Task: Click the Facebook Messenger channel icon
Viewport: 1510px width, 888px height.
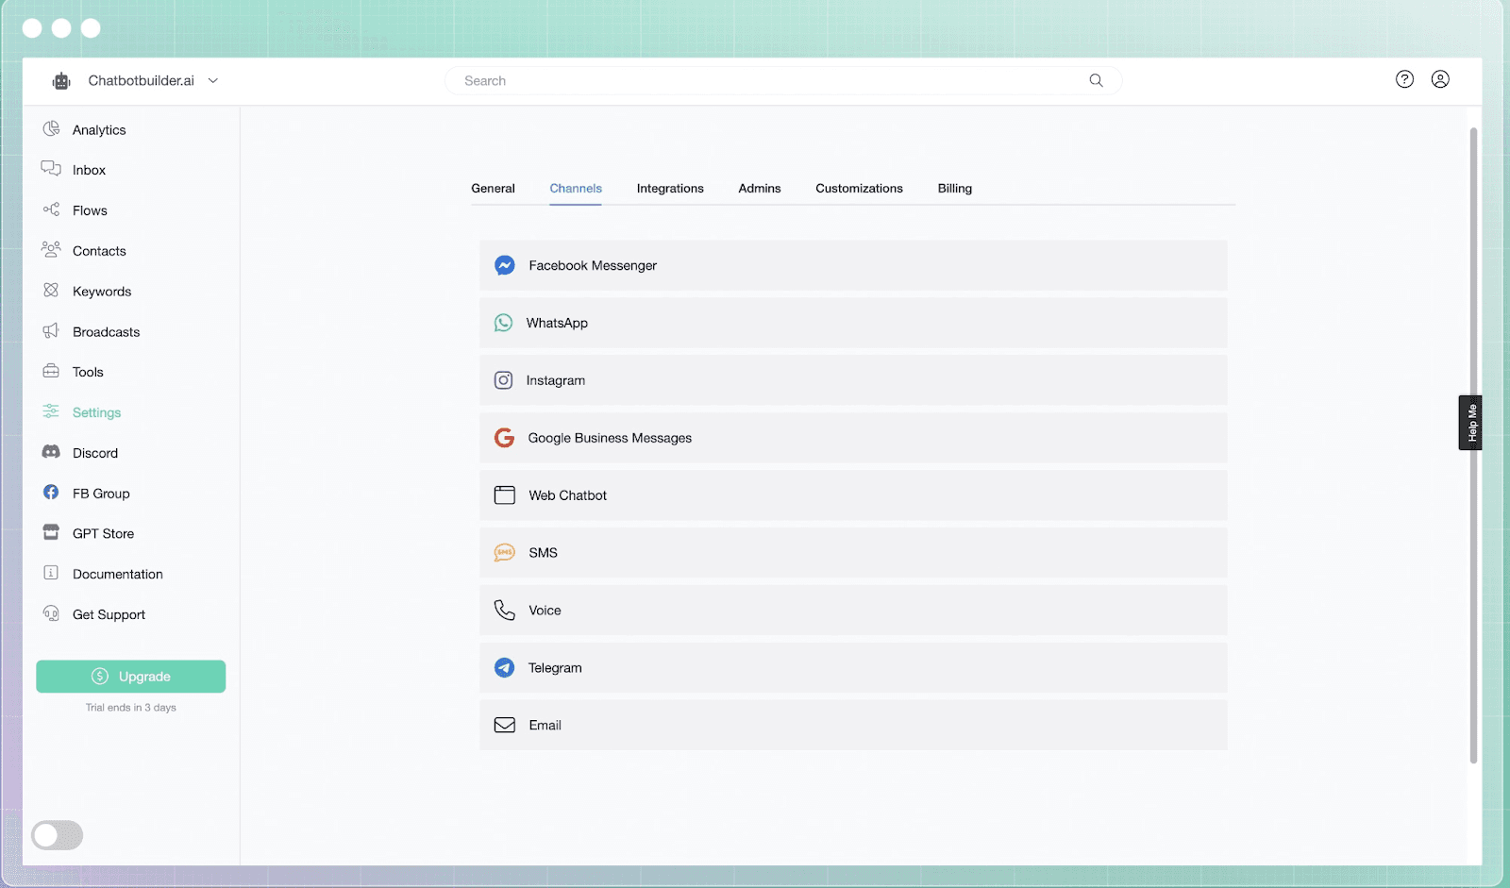Action: pyautogui.click(x=505, y=265)
